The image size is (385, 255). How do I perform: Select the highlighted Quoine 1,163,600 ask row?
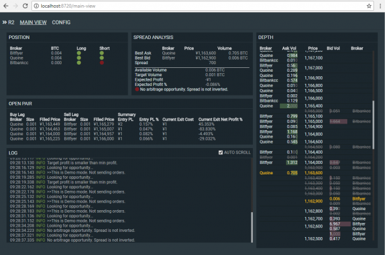(x=316, y=173)
